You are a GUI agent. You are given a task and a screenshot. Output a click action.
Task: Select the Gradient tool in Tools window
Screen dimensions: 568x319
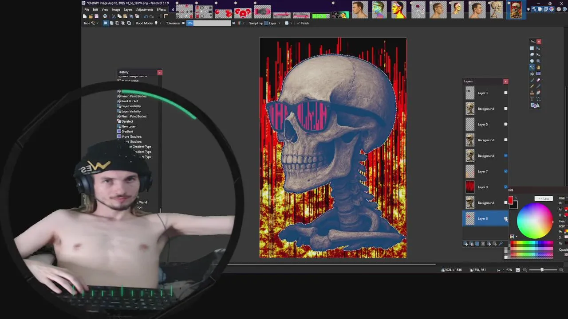point(538,74)
